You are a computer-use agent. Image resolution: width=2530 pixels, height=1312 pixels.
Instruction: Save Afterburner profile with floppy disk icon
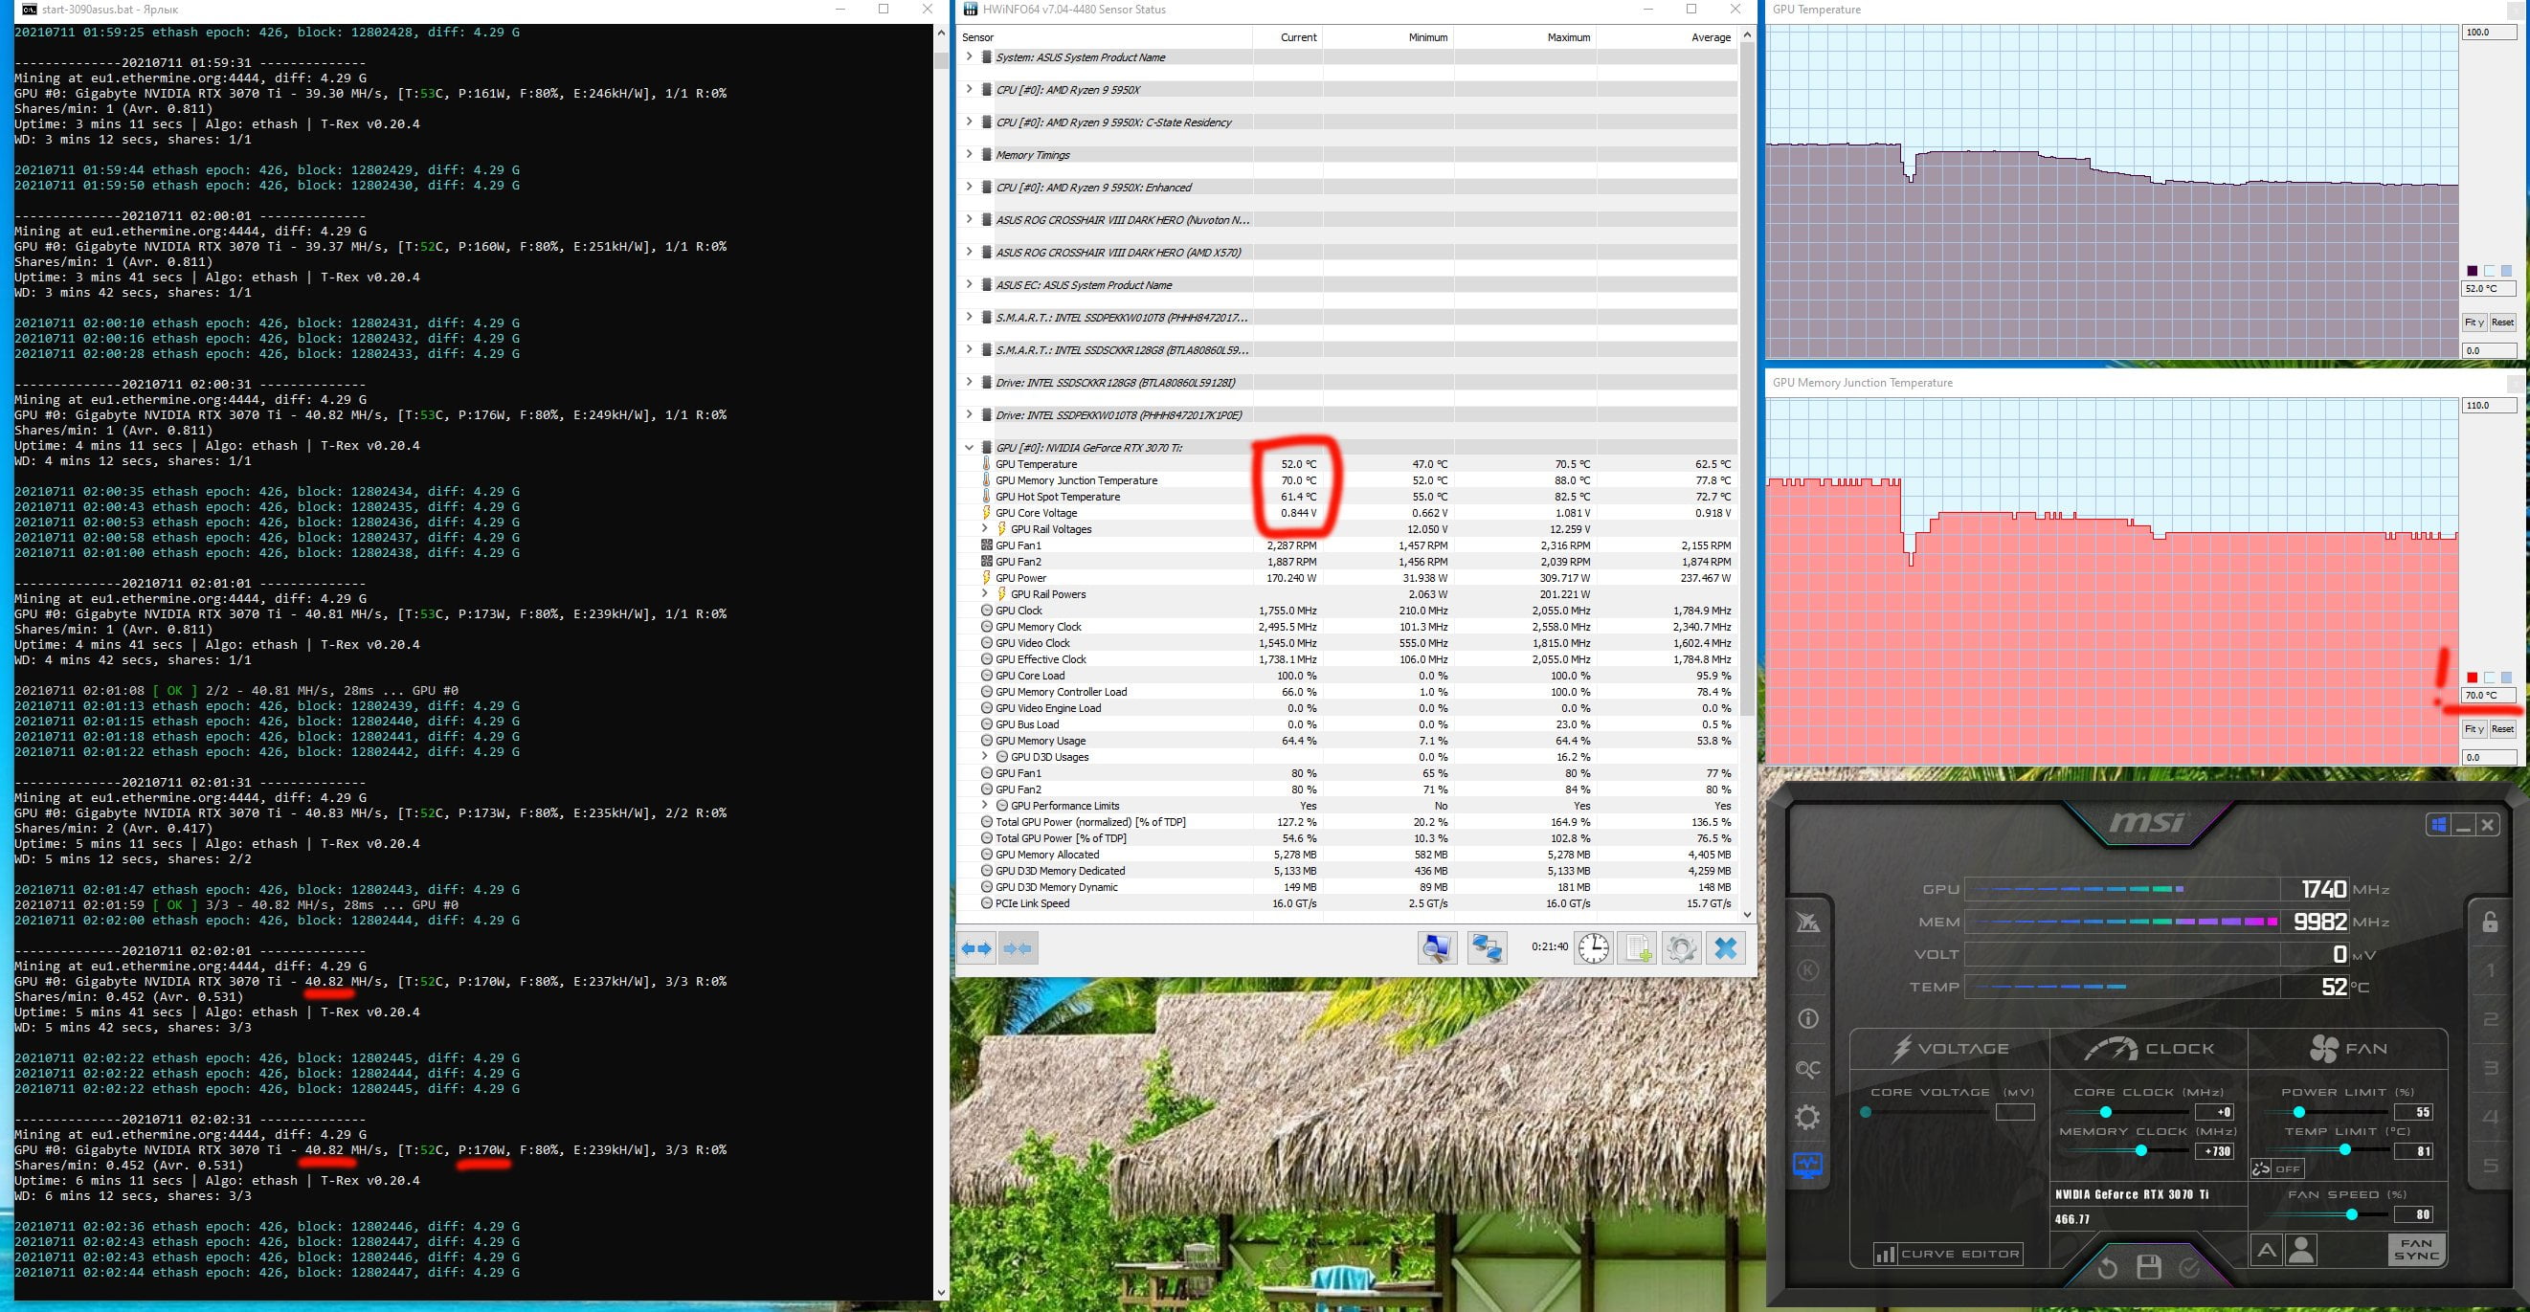(2149, 1268)
